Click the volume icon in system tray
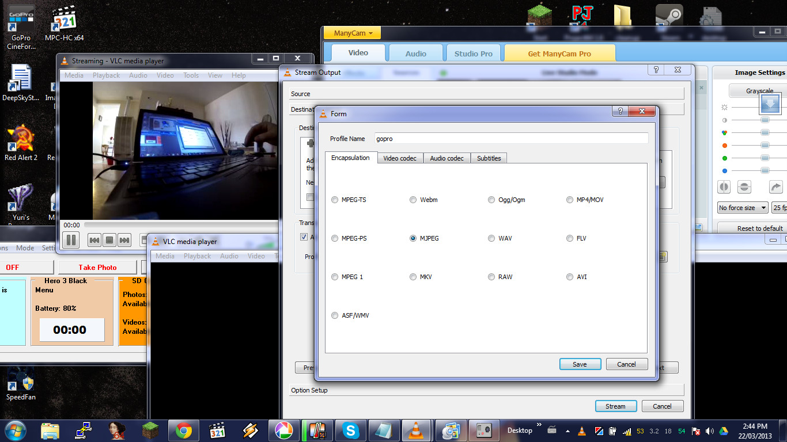The height and width of the screenshot is (442, 787). point(710,431)
